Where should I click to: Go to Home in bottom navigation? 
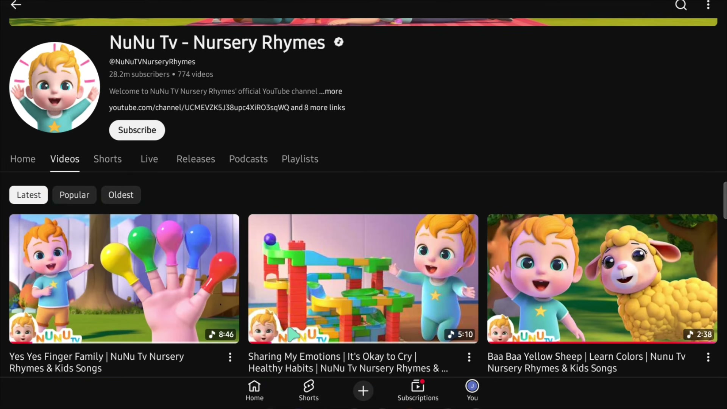pyautogui.click(x=254, y=390)
